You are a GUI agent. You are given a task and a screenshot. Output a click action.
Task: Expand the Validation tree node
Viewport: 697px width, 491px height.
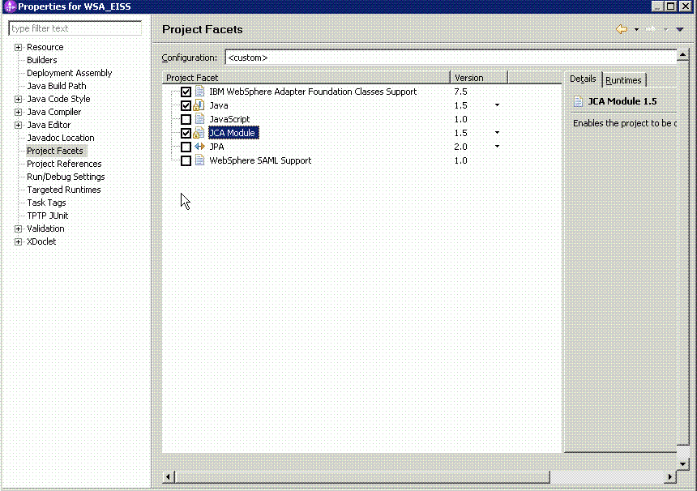[x=18, y=228]
